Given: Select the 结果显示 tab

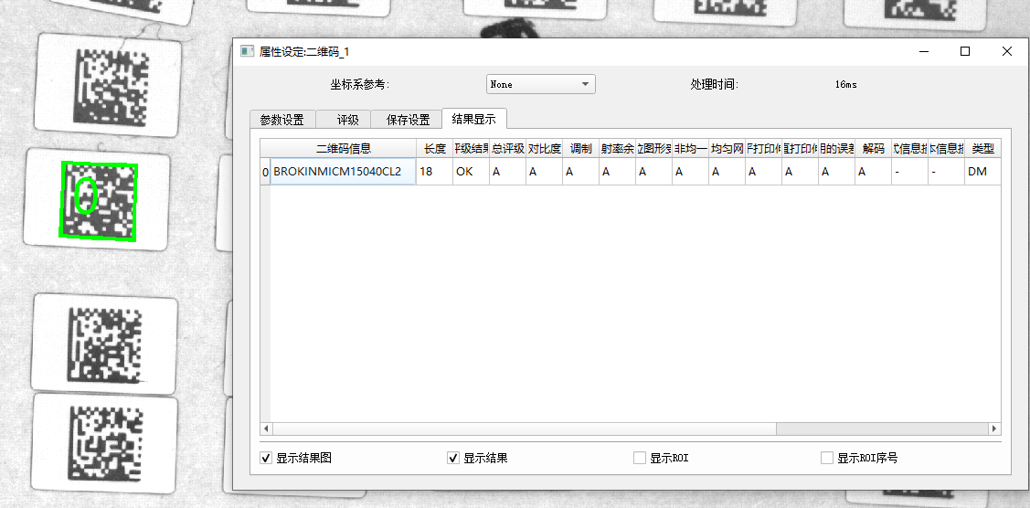Looking at the screenshot, I should pos(473,119).
